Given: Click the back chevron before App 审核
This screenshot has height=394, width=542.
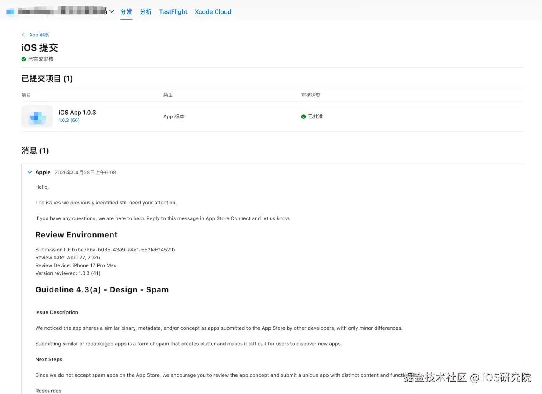Looking at the screenshot, I should 23,35.
